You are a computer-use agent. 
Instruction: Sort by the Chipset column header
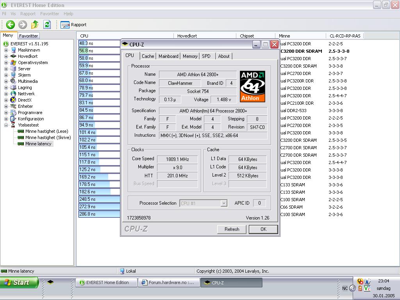point(255,36)
